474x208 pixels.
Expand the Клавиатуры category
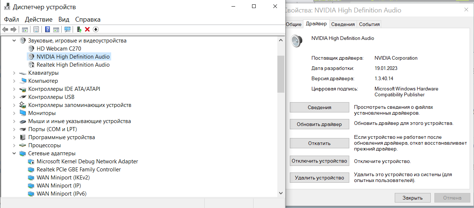point(14,73)
